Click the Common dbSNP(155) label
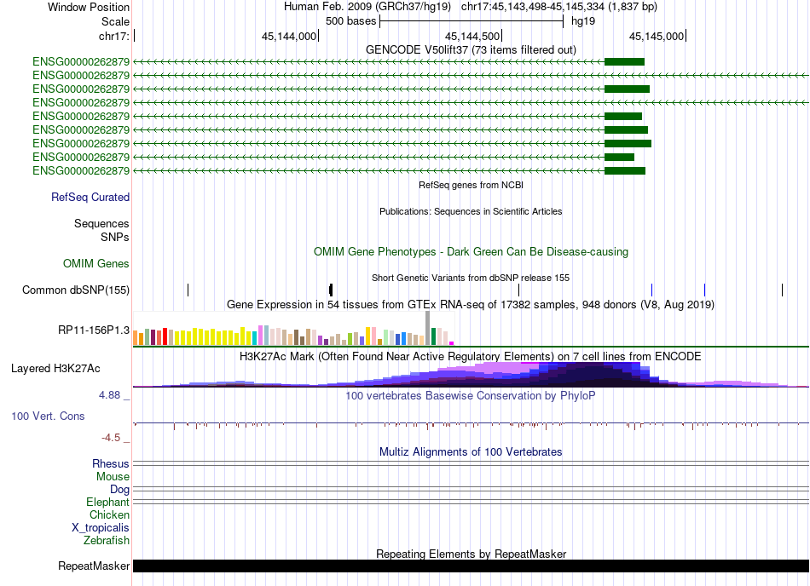The height and width of the screenshot is (586, 810). point(76,290)
